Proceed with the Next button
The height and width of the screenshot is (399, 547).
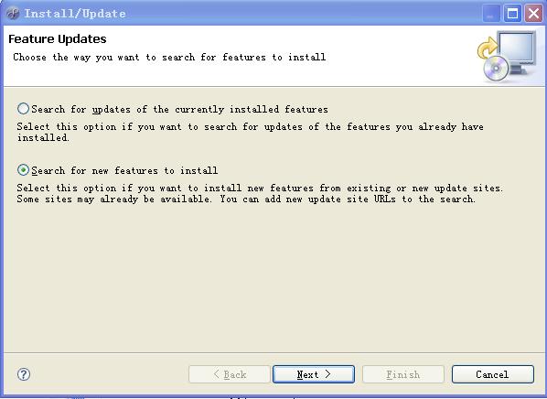[x=314, y=374]
